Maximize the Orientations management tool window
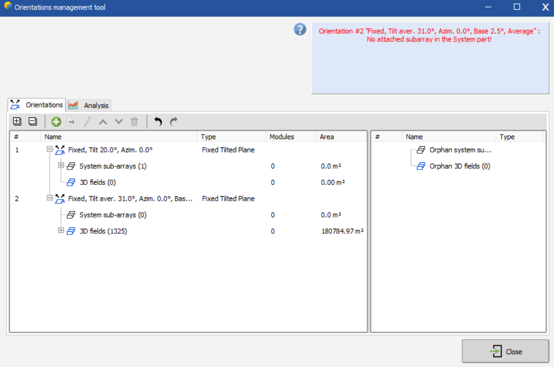554x367 pixels. coord(517,7)
